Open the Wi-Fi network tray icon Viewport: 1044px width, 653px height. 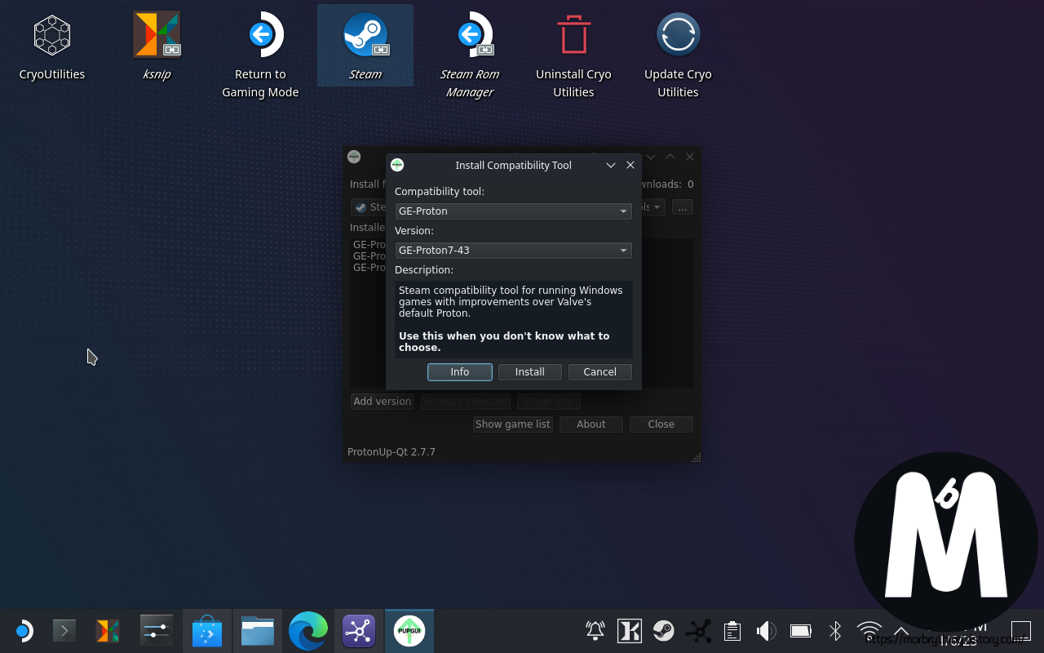869,631
